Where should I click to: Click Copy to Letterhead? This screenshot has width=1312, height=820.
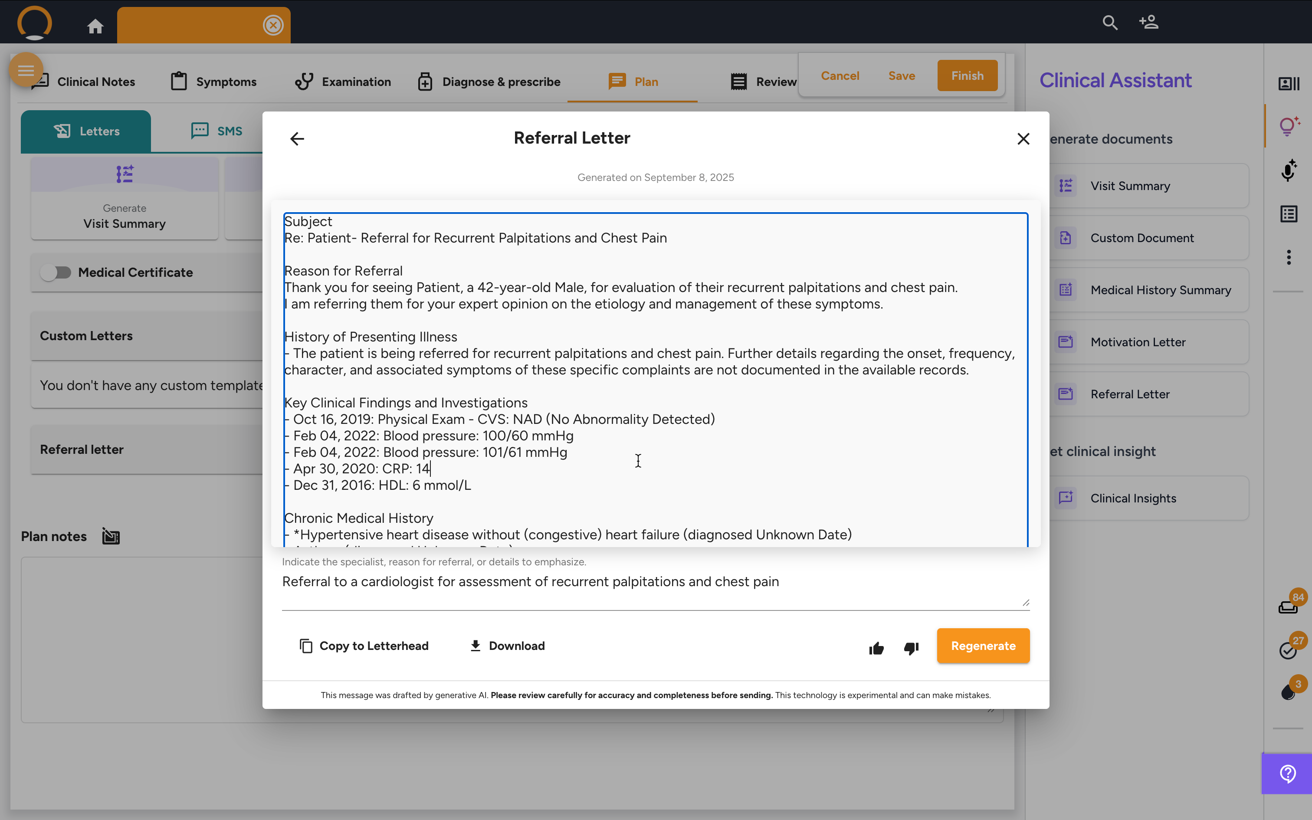click(x=364, y=646)
